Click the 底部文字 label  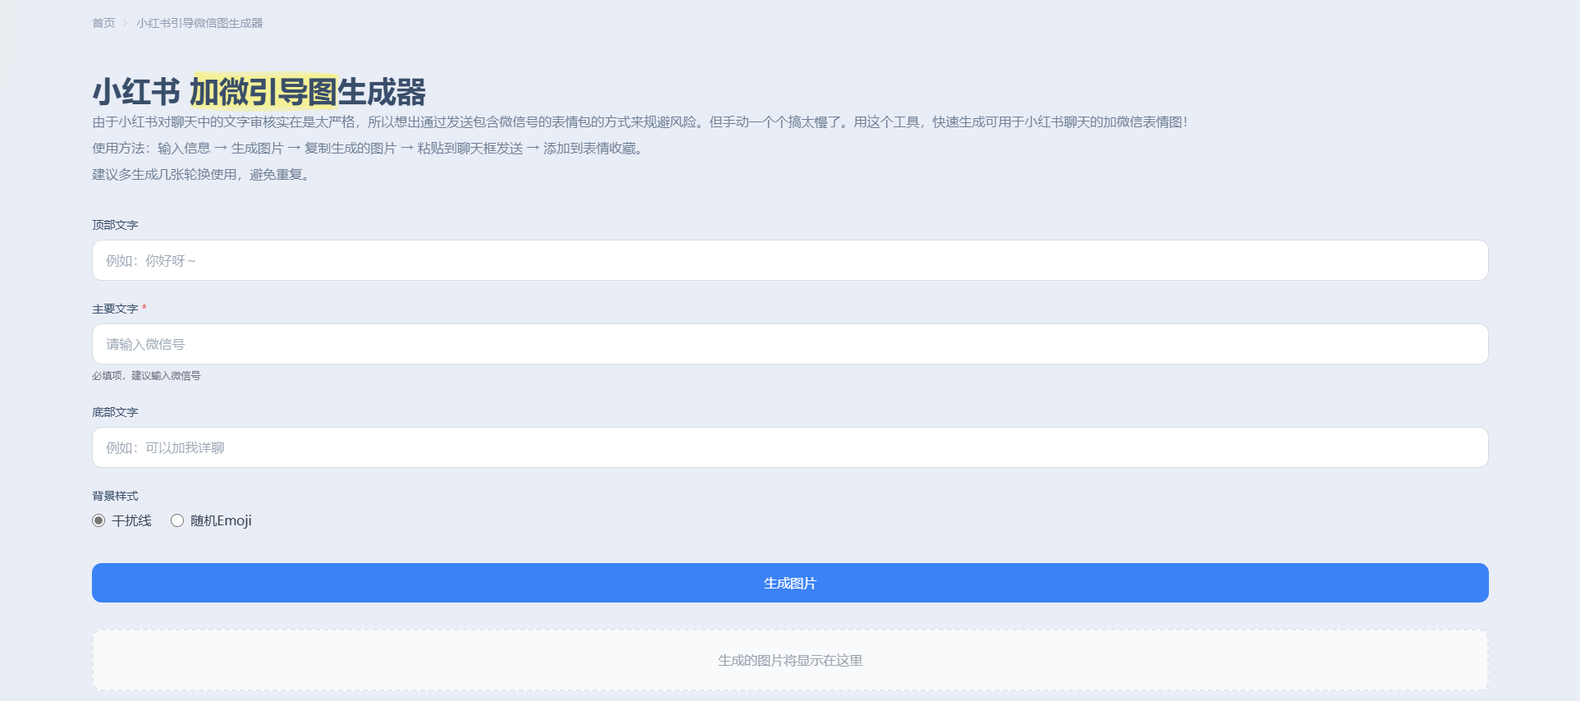[115, 412]
